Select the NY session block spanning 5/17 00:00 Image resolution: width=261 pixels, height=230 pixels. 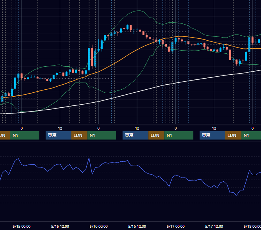point(179,135)
